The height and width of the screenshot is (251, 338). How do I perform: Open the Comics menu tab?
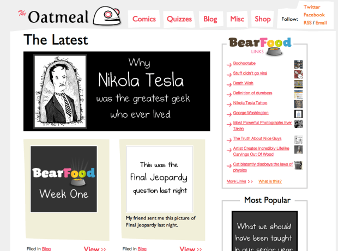144,19
